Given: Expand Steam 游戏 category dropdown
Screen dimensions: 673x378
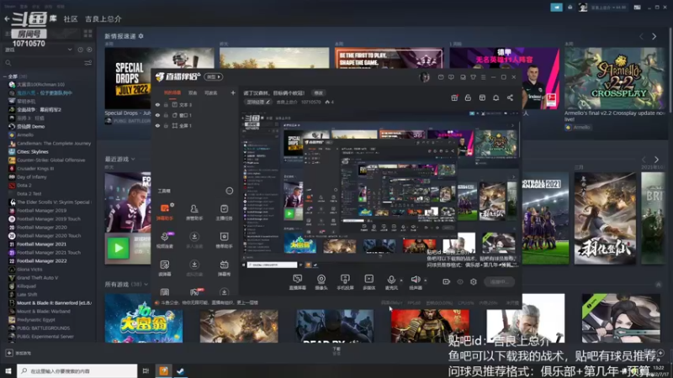Looking at the screenshot, I should 70,50.
